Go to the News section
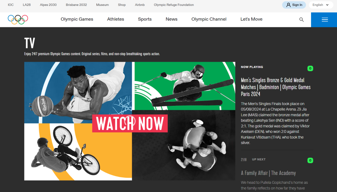Screen dimensions: 337x192 [x=171, y=19]
